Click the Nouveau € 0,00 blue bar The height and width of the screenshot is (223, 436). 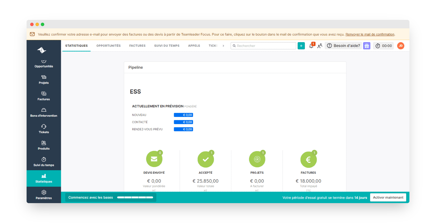tap(183, 115)
